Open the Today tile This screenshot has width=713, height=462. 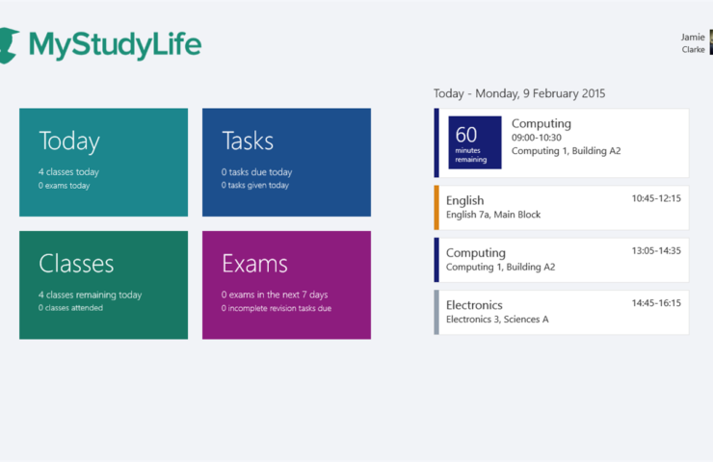point(103,162)
